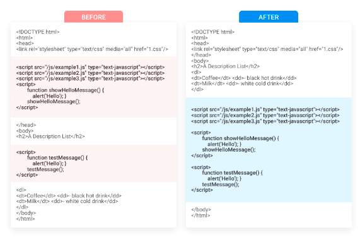Screen dimensions: 360x242
Task: Click the example3.js script line in AFTER panel
Action: pos(265,121)
